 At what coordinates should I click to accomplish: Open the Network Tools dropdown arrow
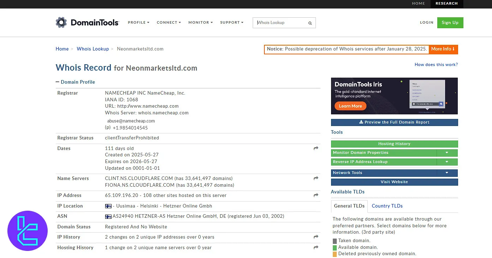point(447,173)
